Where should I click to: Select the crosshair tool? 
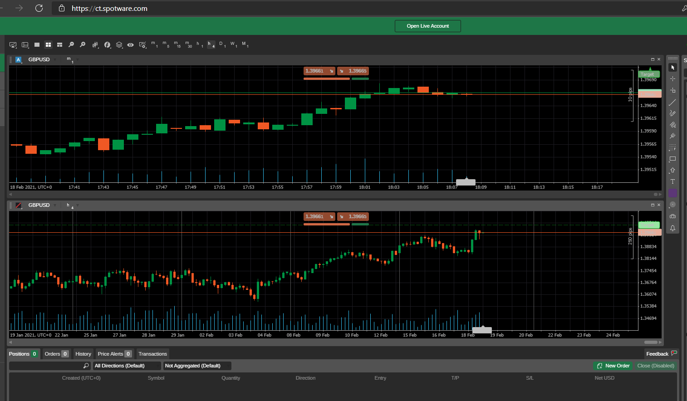click(672, 78)
